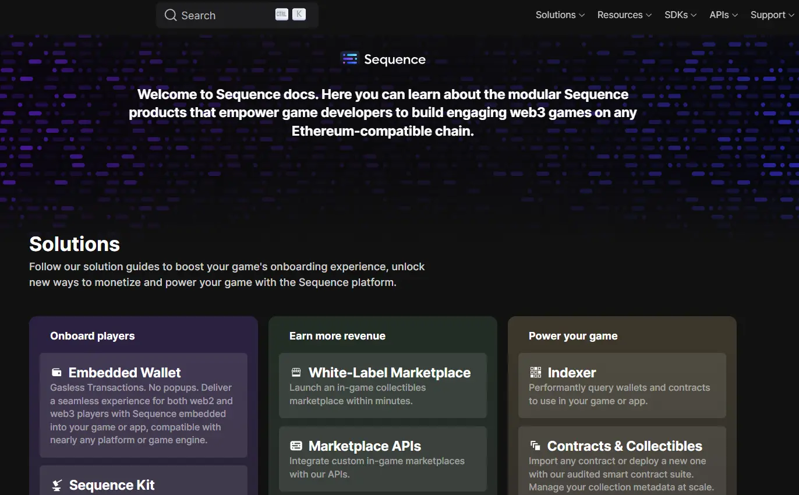799x495 pixels.
Task: Open the Resources menu
Action: [624, 15]
